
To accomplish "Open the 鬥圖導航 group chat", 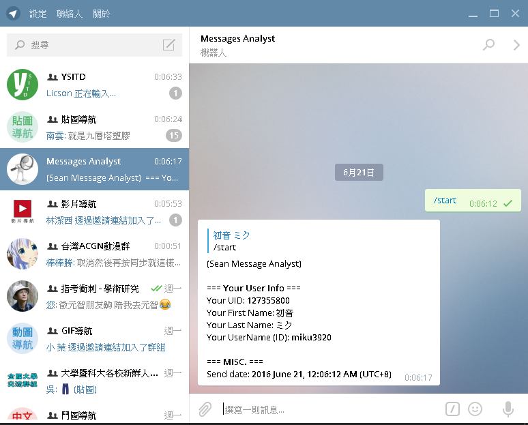I will (x=94, y=413).
